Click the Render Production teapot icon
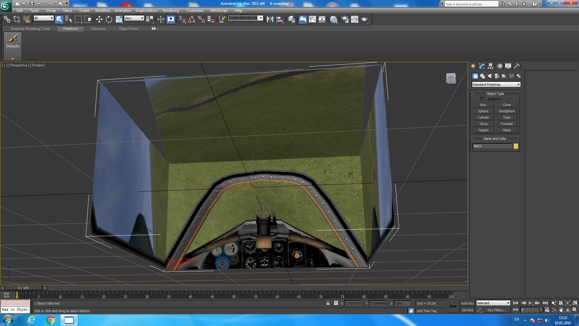The width and height of the screenshot is (579, 326). click(x=364, y=19)
